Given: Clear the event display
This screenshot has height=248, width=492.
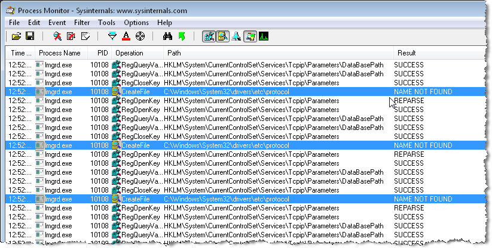Looking at the screenshot, I should pos(84,36).
